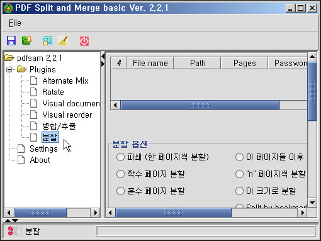Click the pdfsam 2.2.1 root folder icon
321x241 pixels.
(9, 58)
